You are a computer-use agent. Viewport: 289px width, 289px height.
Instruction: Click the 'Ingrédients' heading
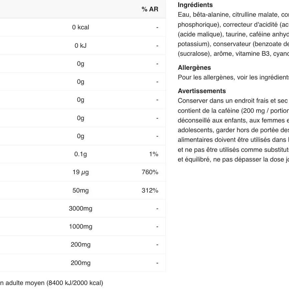[x=195, y=5]
